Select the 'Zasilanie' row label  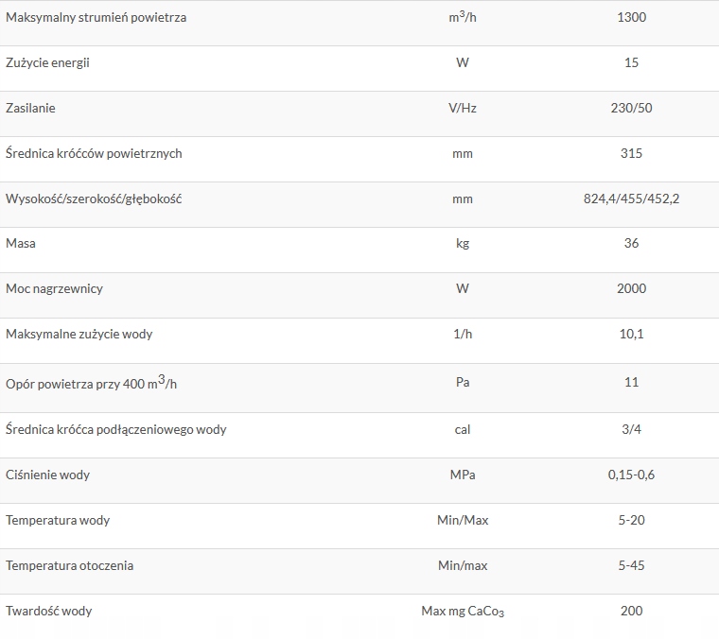click(31, 108)
